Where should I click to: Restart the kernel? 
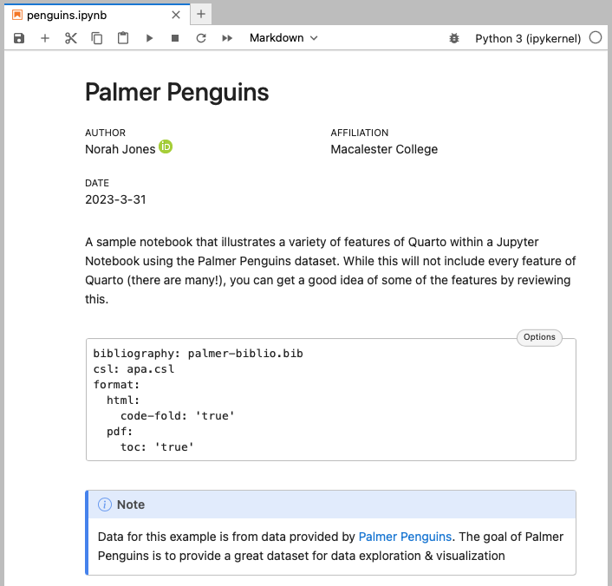201,38
